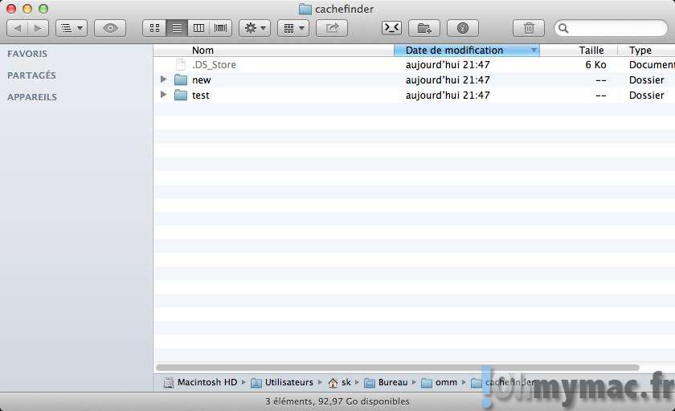Click Bureau in the path bar
Image resolution: width=675 pixels, height=411 pixels.
coord(386,382)
